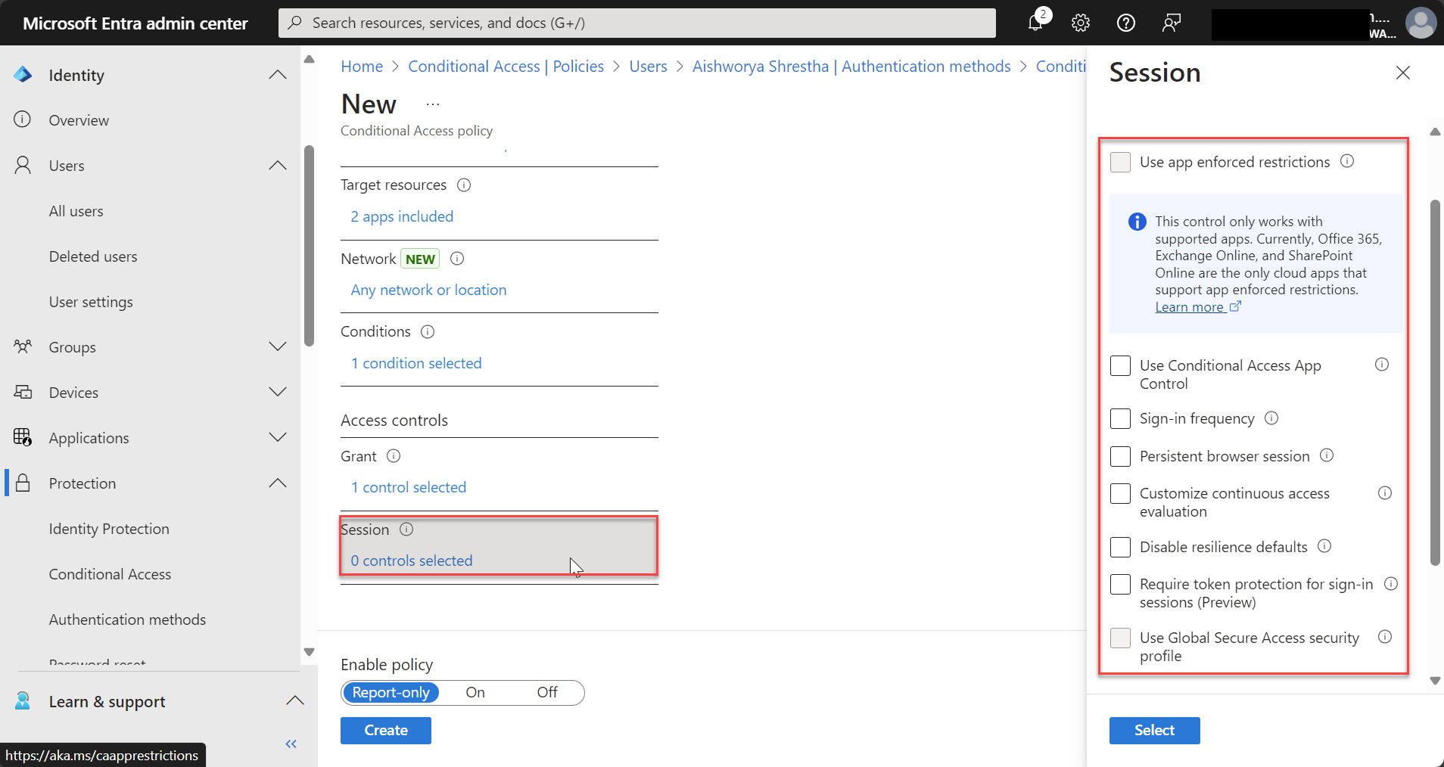The image size is (1444, 767).
Task: Click the Users person icon in sidebar
Action: (23, 165)
